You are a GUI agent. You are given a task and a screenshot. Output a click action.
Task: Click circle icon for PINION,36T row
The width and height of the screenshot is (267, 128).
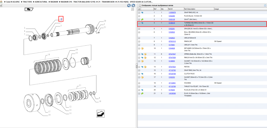(x=139, y=42)
